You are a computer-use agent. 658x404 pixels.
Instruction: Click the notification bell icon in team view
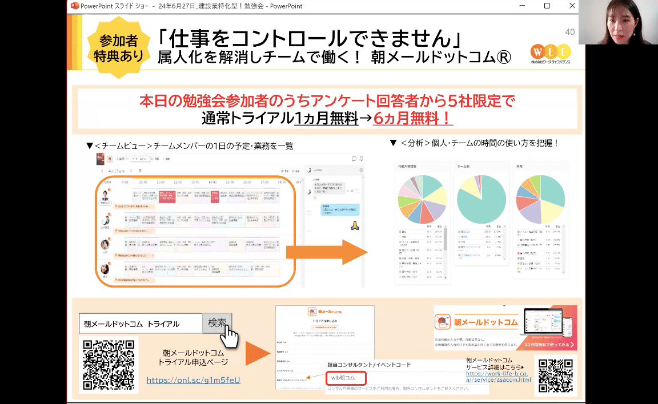362,159
